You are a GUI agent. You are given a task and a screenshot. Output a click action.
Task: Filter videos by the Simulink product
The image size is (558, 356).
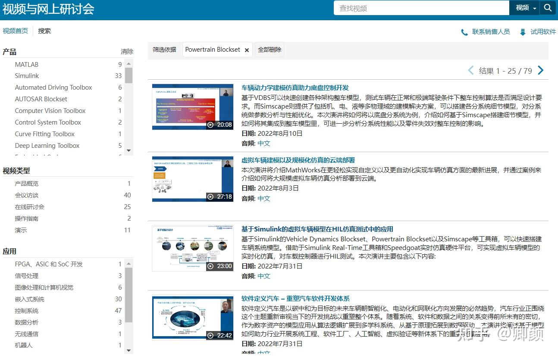[28, 75]
